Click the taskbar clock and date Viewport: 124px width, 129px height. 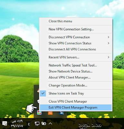17,124
